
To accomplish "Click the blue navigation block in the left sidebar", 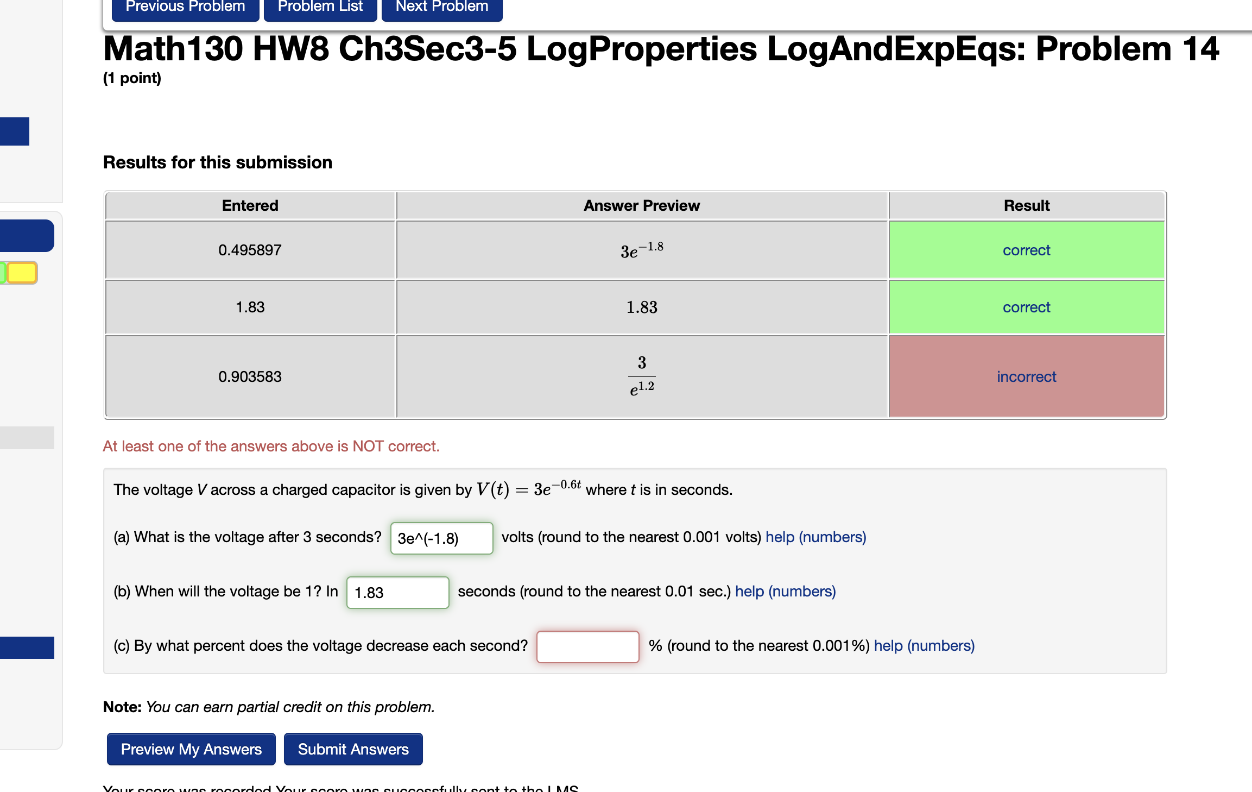I will tap(27, 236).
